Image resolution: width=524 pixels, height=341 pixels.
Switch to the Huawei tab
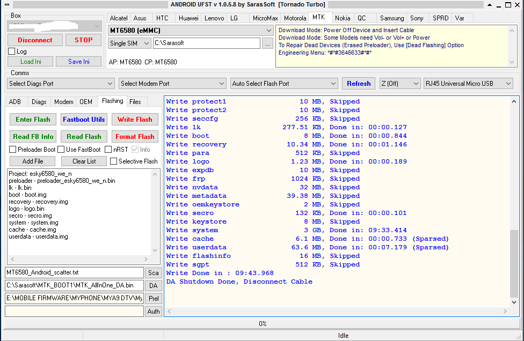188,18
